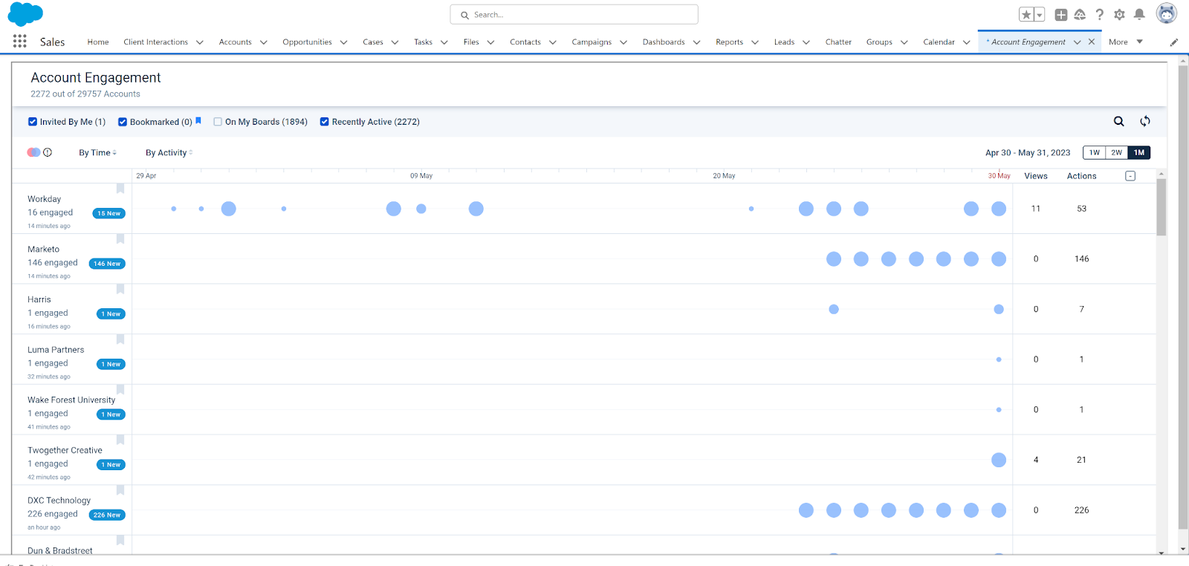Sort By Time
The image size is (1189, 566).
[98, 152]
